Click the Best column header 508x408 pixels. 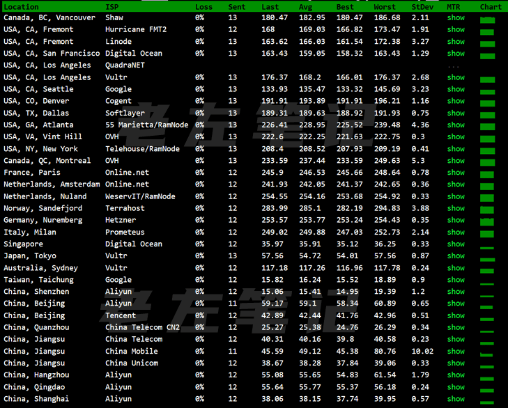[x=345, y=7]
